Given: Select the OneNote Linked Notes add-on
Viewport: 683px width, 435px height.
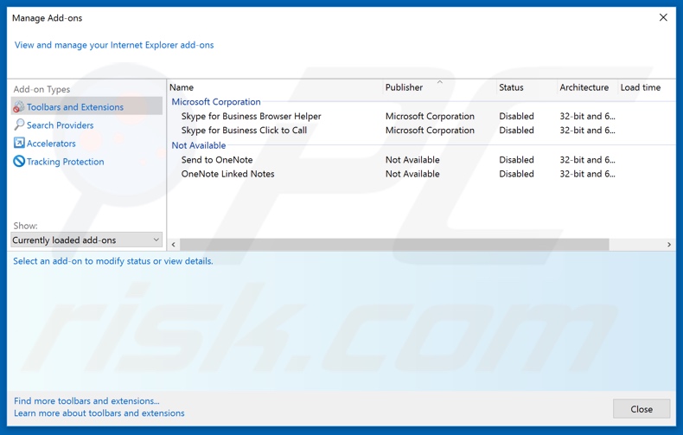Looking at the screenshot, I should click(x=227, y=174).
